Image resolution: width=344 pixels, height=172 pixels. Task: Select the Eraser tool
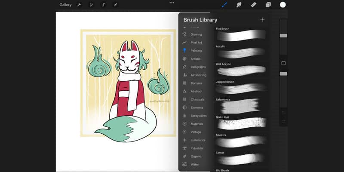[x=253, y=5]
